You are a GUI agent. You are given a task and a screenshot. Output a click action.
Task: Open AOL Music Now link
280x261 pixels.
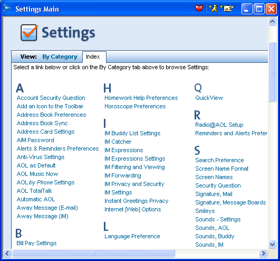(x=37, y=174)
